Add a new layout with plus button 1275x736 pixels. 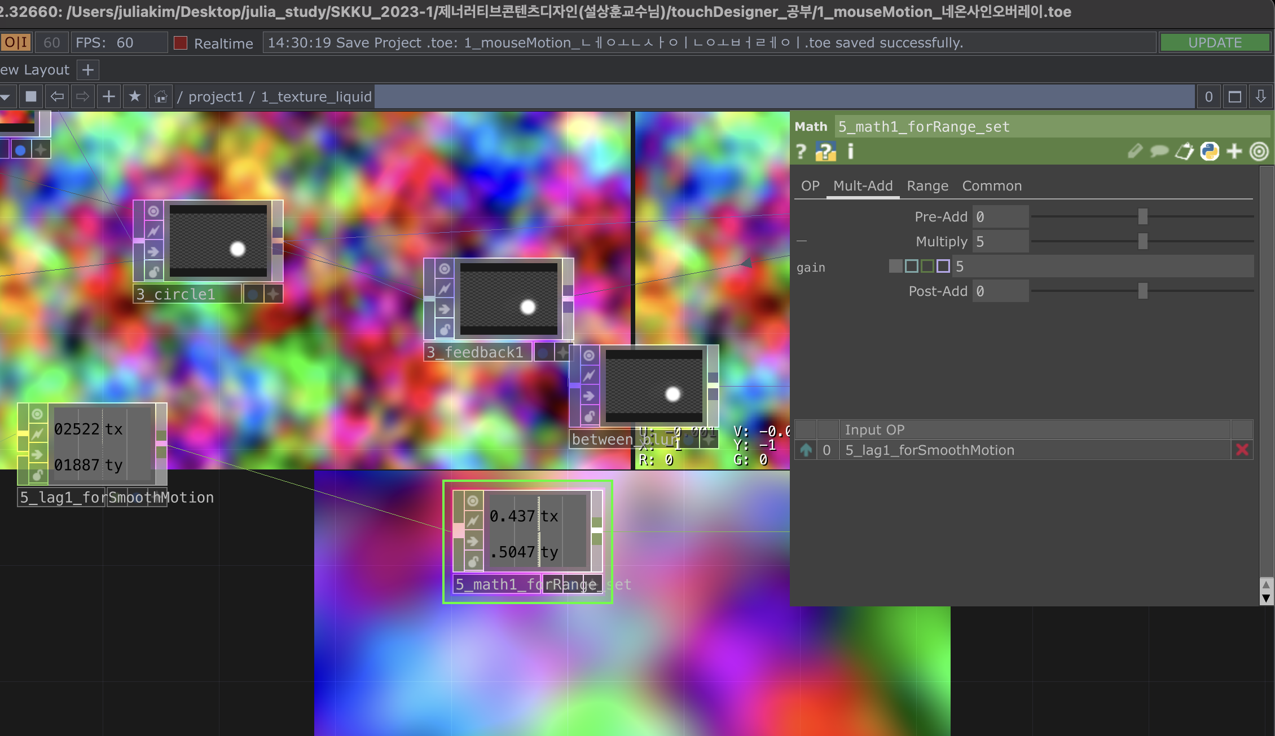(87, 70)
